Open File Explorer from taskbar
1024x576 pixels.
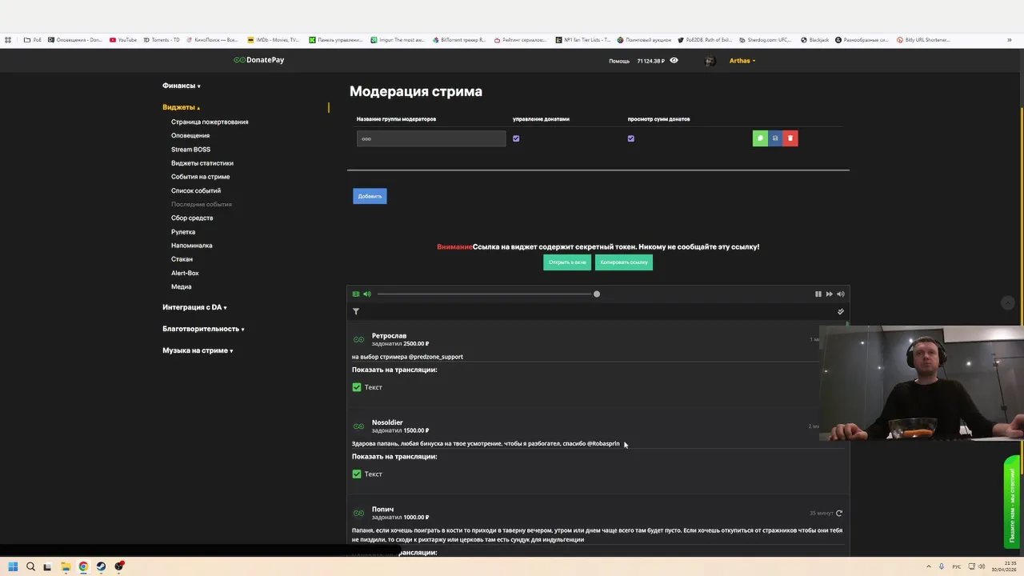click(x=66, y=566)
